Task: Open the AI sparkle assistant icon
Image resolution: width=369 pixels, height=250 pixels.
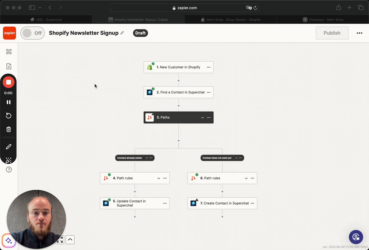Action: tap(9, 241)
